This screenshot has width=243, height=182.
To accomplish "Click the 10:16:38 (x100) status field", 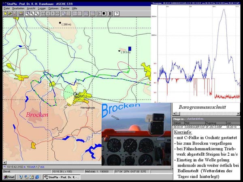I will click(67, 171).
